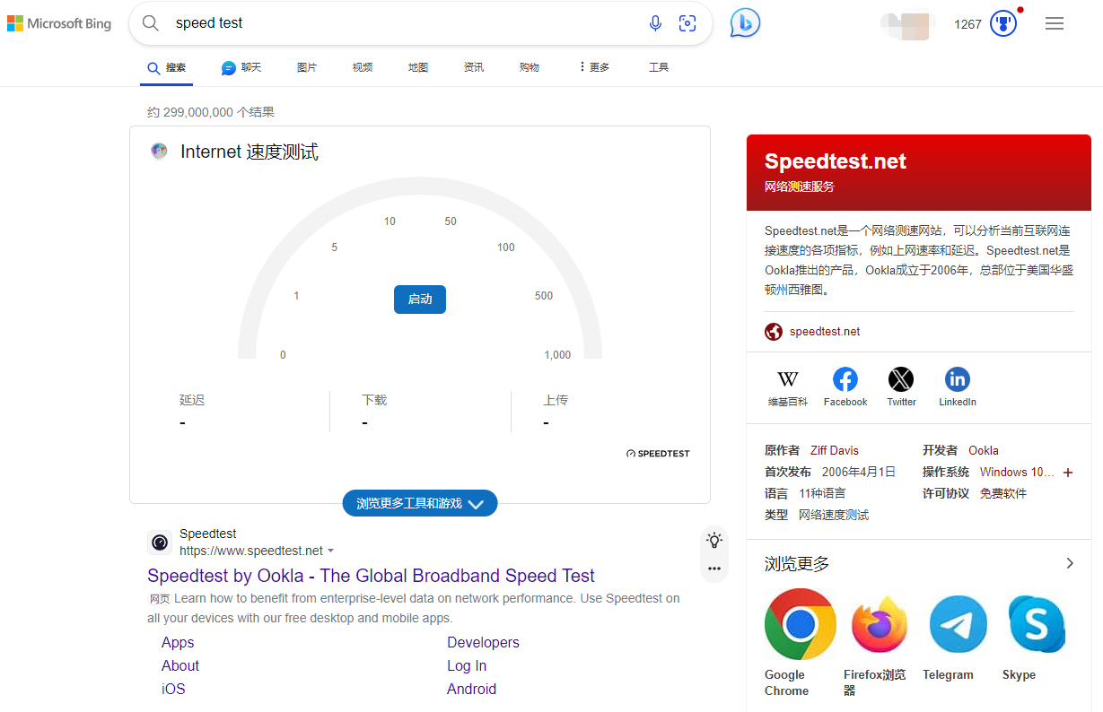Expand the dropdown arrow beside speedtest.net URL

pyautogui.click(x=331, y=551)
